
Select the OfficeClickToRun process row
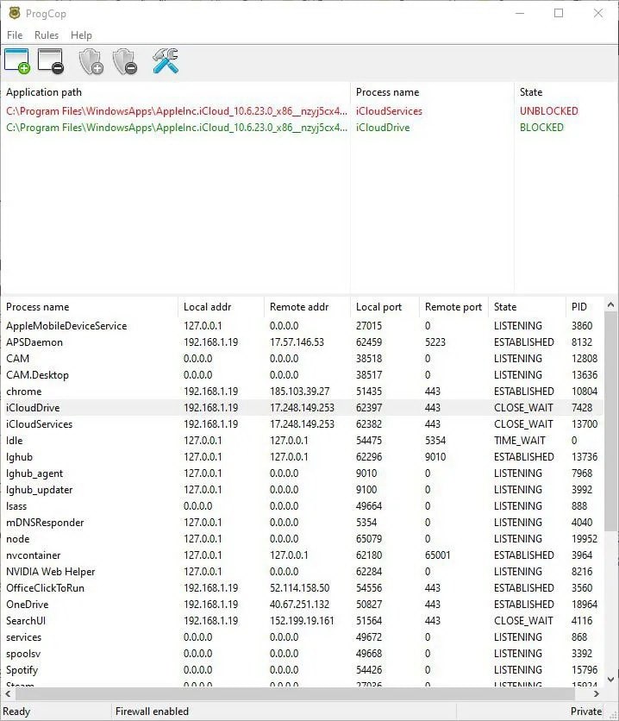point(303,588)
